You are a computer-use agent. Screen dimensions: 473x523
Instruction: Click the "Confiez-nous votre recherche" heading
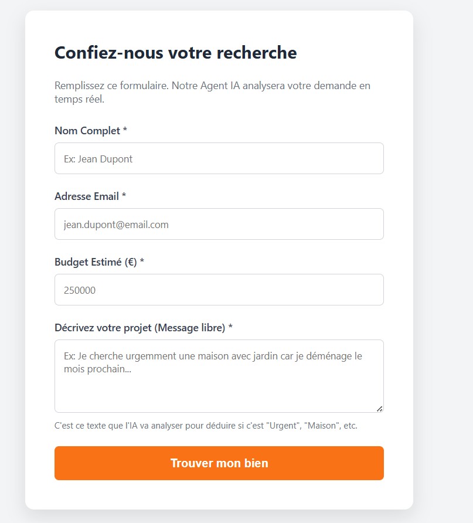[x=176, y=53]
